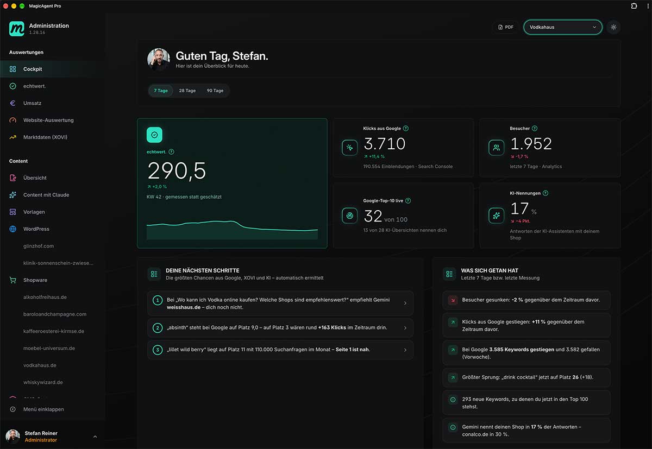Open whiskywizard.de shop entry
652x449 pixels.
[x=43, y=382]
